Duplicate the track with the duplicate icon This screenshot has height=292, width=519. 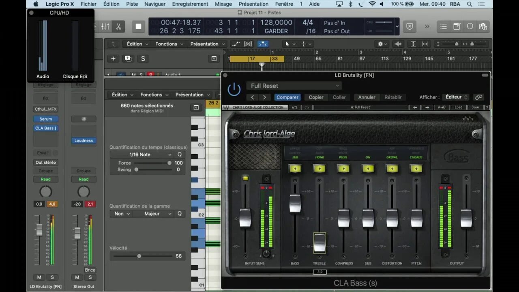(128, 58)
